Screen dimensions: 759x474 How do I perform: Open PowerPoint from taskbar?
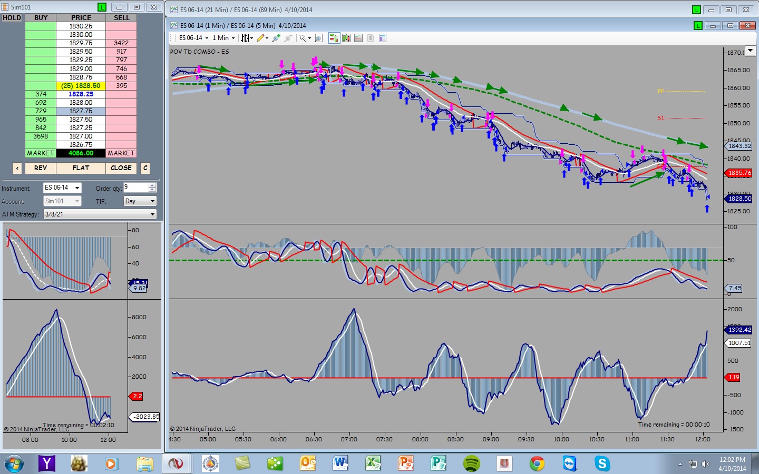[x=406, y=463]
